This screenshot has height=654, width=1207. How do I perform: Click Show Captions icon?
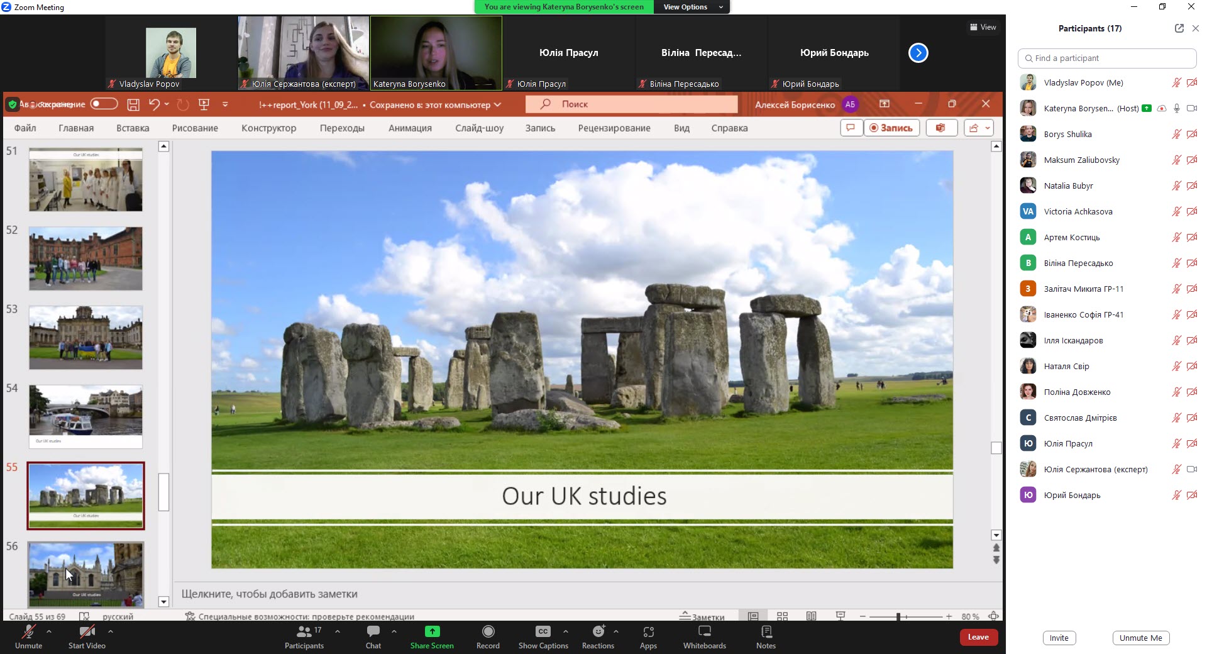(x=543, y=632)
